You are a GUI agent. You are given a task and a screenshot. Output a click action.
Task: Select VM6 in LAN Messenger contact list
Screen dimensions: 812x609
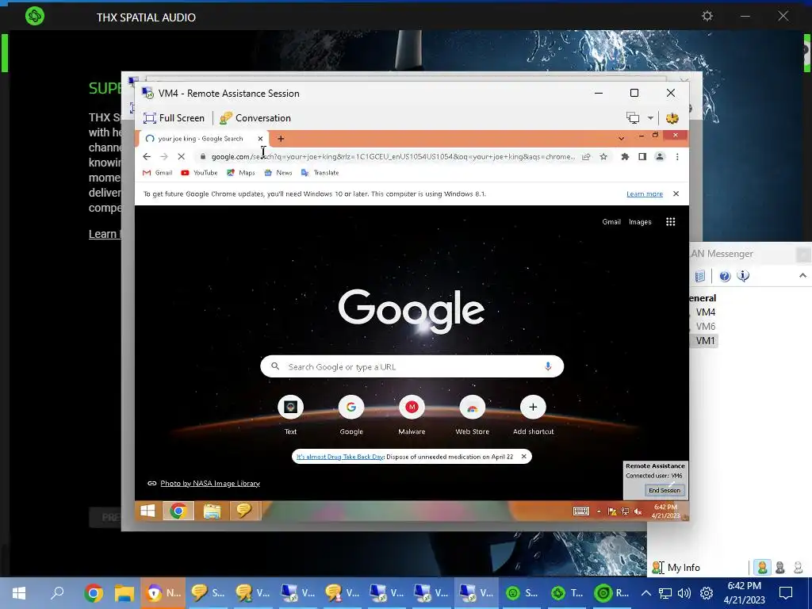705,326
